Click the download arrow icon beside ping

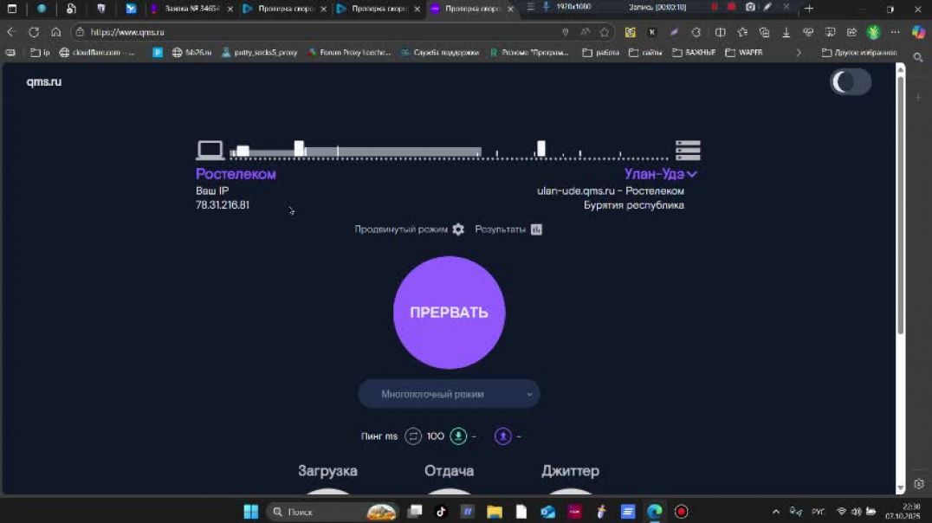coord(458,436)
